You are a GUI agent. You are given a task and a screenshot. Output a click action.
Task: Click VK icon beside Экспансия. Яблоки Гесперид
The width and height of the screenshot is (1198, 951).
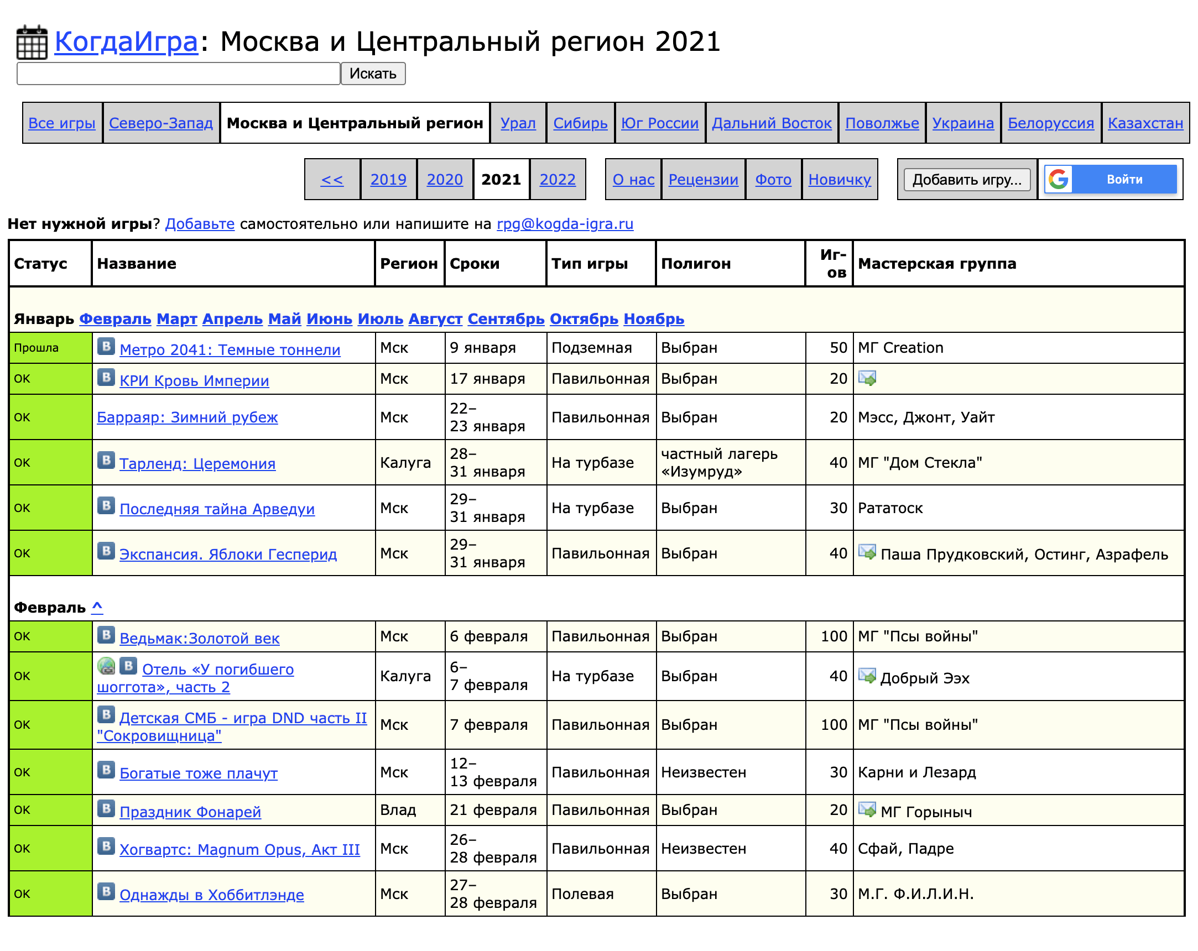[106, 551]
